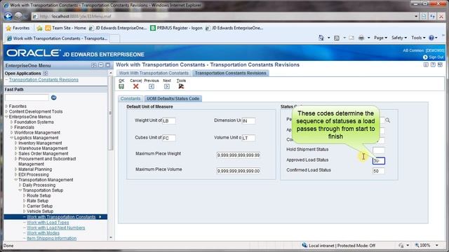Select Transportation Constants Revisions tab

(231, 73)
